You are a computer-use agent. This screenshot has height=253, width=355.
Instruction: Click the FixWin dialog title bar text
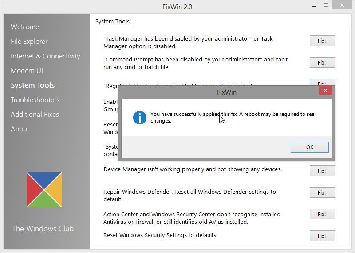[226, 92]
